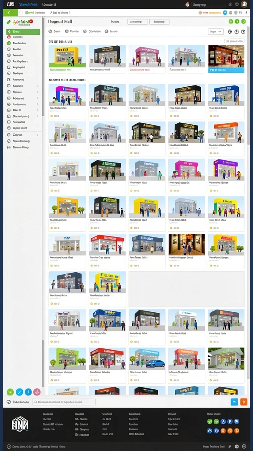Click the pink round button in sidebar
This screenshot has height=451, width=253.
point(37,392)
